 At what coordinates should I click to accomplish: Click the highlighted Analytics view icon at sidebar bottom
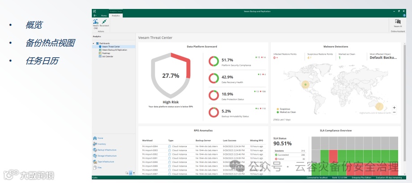click(130, 173)
